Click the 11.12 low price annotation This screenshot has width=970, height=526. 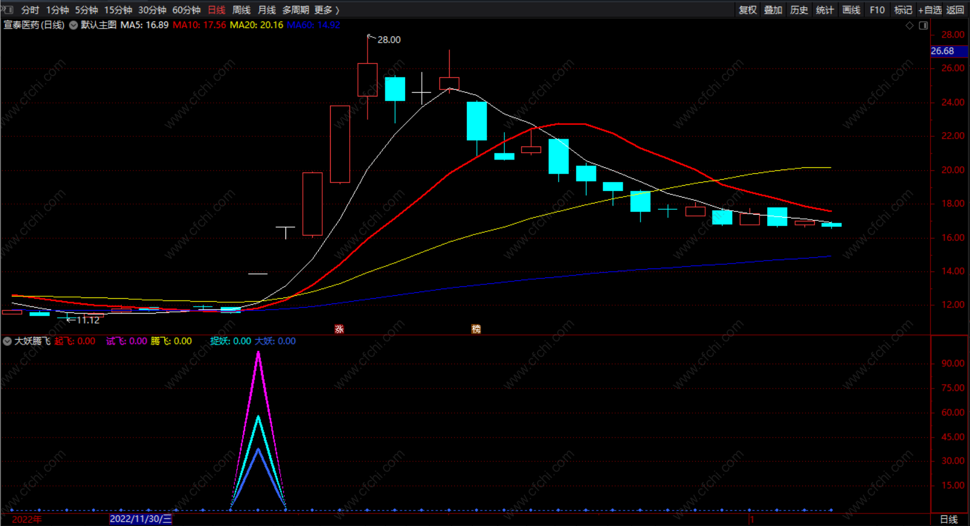(88, 320)
